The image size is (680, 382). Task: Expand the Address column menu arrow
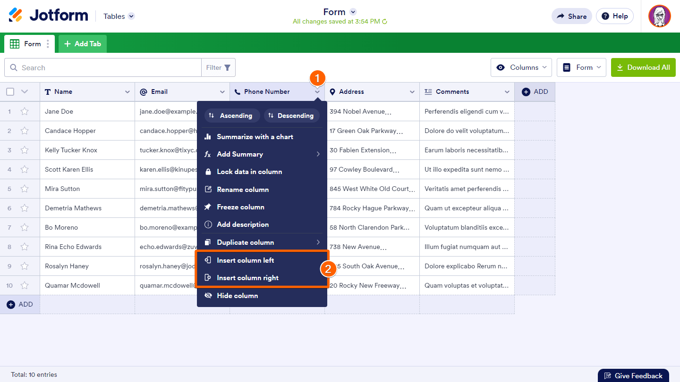412,92
